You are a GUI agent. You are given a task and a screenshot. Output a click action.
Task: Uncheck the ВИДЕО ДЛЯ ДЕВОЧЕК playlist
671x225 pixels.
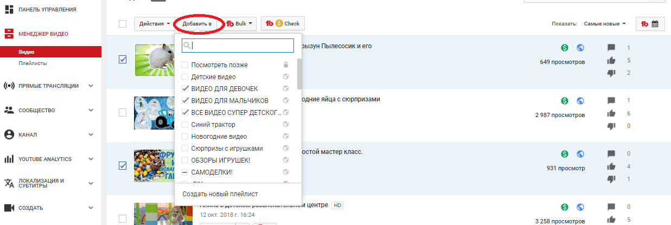click(185, 89)
